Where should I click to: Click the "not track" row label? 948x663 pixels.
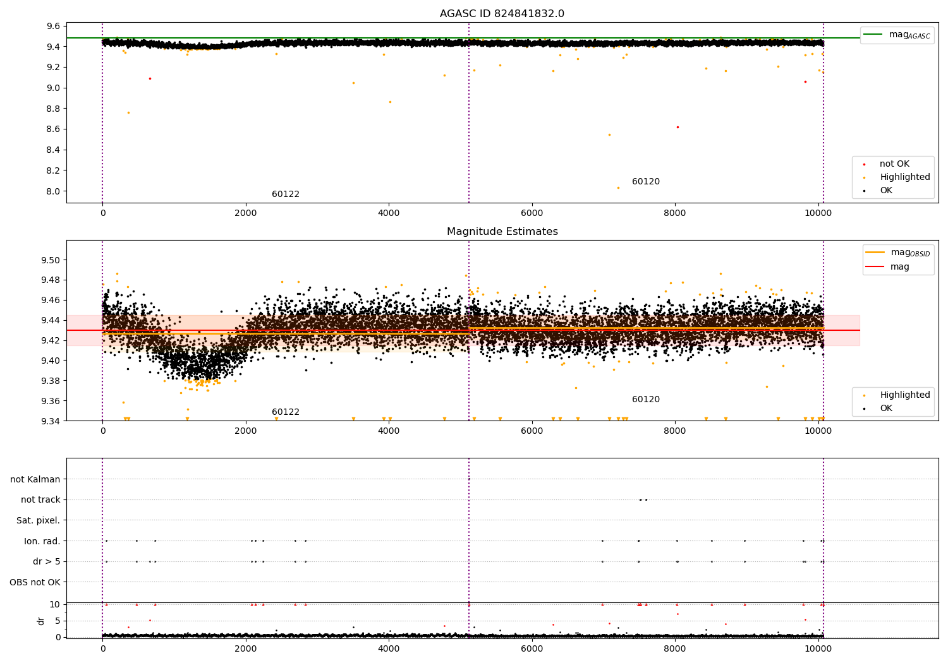40,500
